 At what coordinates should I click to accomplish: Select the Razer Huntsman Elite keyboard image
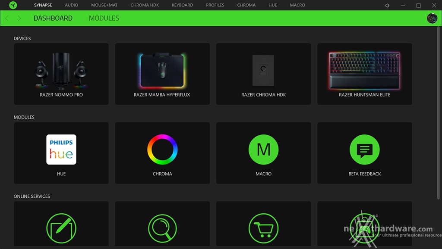[364, 70]
